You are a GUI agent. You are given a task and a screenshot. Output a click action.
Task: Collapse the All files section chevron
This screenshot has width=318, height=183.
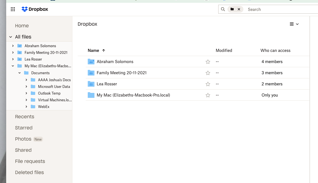[11, 37]
